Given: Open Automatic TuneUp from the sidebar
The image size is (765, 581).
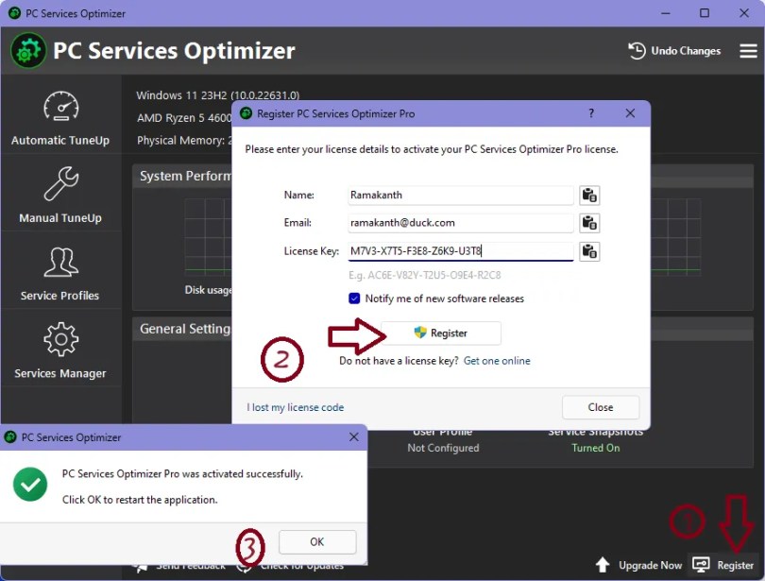Looking at the screenshot, I should pyautogui.click(x=60, y=118).
